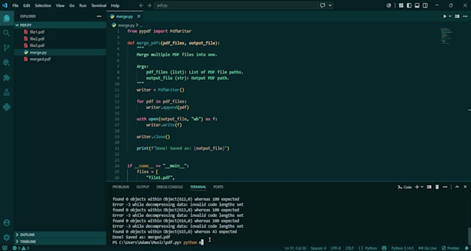Image resolution: width=471 pixels, height=251 pixels.
Task: Switch to the PORTS panel tab
Action: pos(218,187)
